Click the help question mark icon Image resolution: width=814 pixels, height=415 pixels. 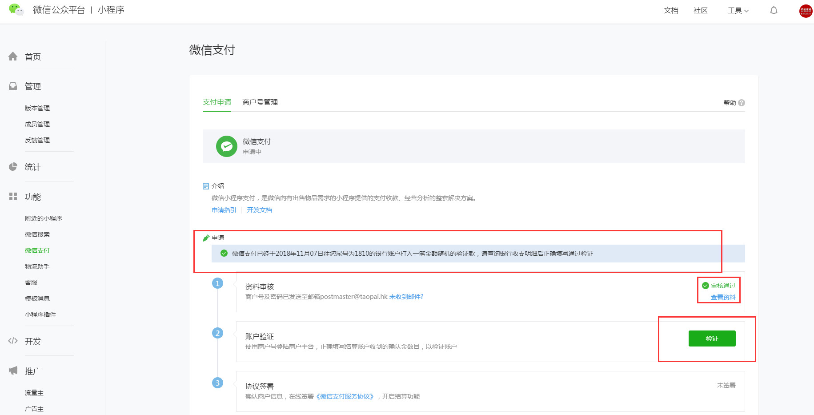(742, 103)
